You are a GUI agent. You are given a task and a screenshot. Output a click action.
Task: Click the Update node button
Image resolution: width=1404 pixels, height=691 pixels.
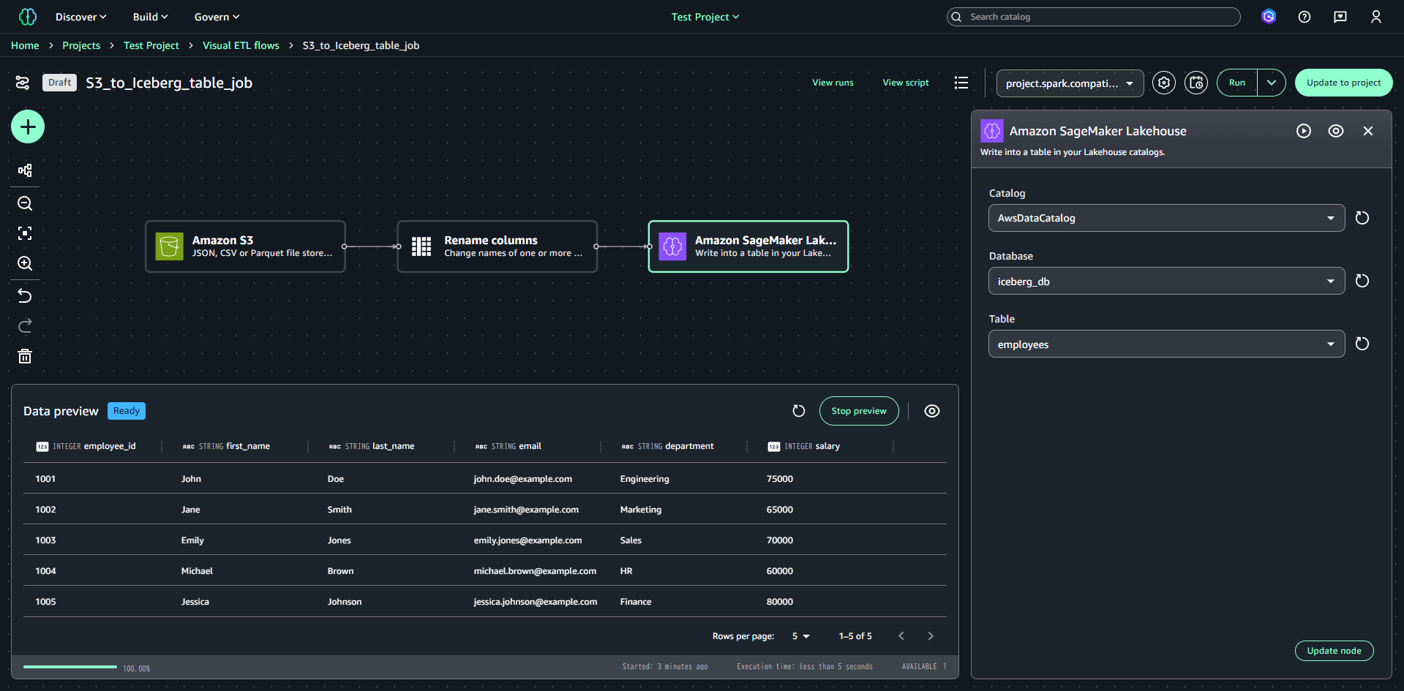click(x=1334, y=651)
